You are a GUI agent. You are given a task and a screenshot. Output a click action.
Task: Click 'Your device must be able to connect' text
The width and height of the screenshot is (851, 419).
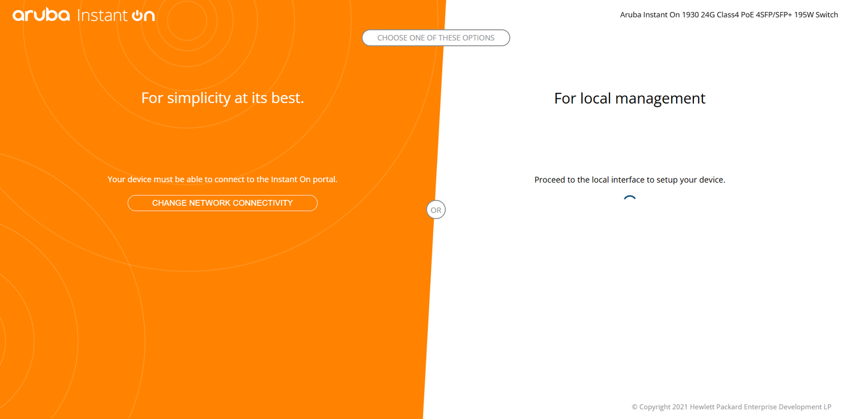pyautogui.click(x=222, y=179)
